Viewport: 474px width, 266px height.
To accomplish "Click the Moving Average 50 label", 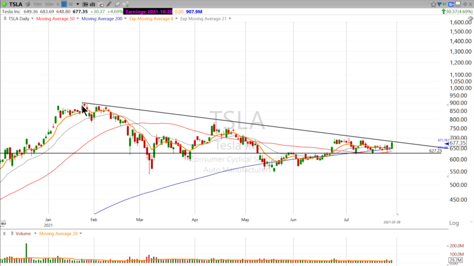I will 55,19.
